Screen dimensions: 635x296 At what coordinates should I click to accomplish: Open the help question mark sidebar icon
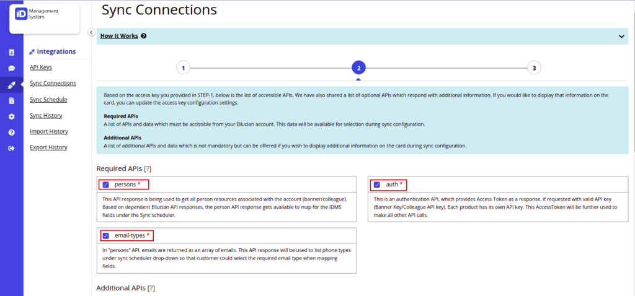tap(11, 133)
